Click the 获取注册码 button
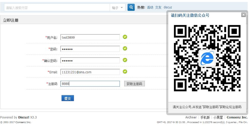 coord(135,84)
